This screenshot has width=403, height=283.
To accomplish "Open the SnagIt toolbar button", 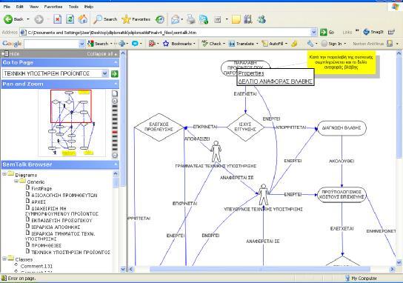I will (373, 32).
